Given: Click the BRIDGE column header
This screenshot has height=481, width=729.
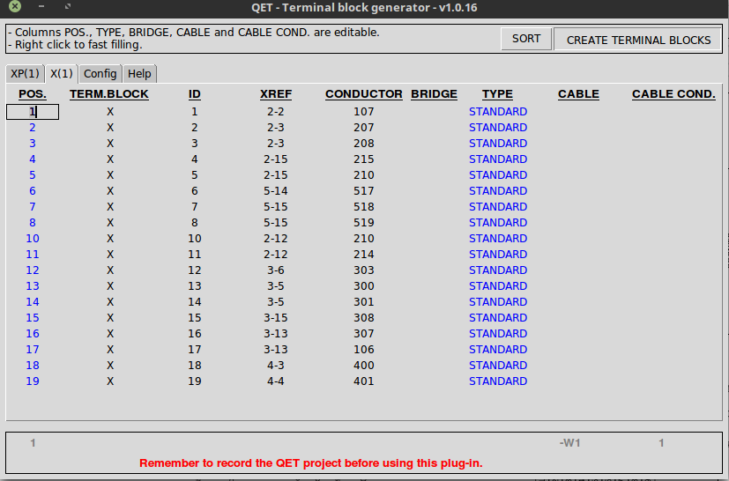Looking at the screenshot, I should point(434,94).
